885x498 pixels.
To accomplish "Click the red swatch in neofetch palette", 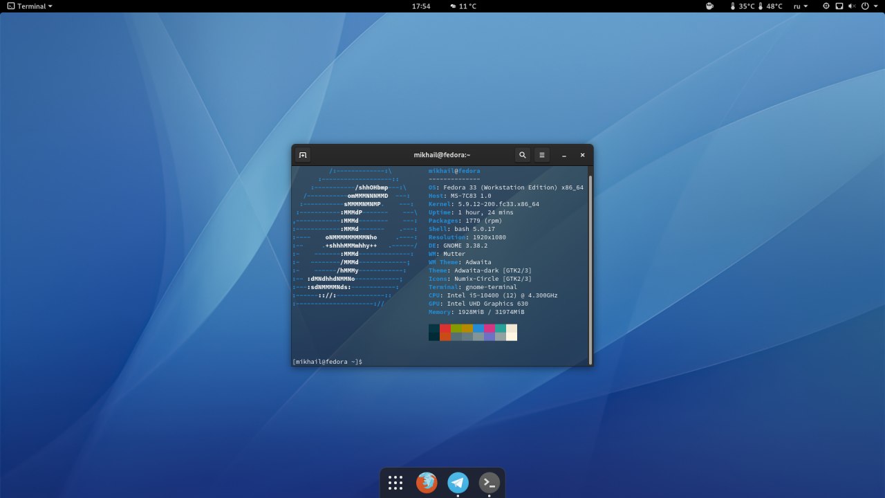I will [x=445, y=329].
